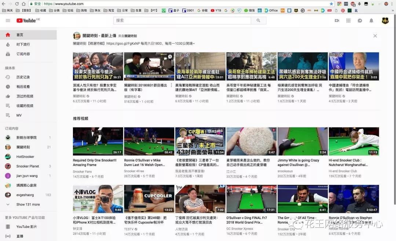Click the browser address bar URL
The width and height of the screenshot is (396, 241).
64,4
